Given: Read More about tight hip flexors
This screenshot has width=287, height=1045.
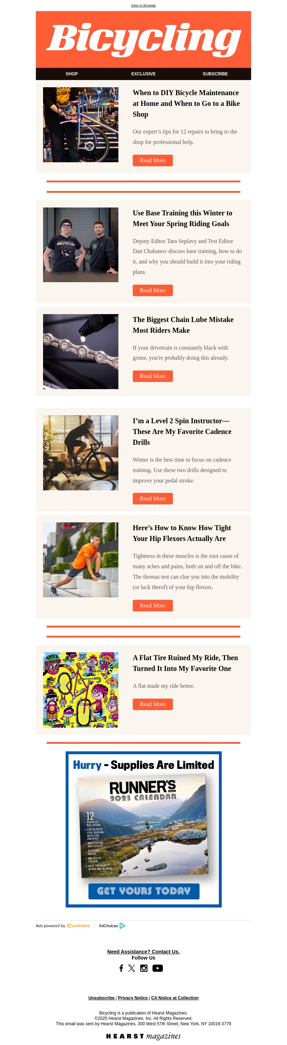Looking at the screenshot, I should pos(153,605).
